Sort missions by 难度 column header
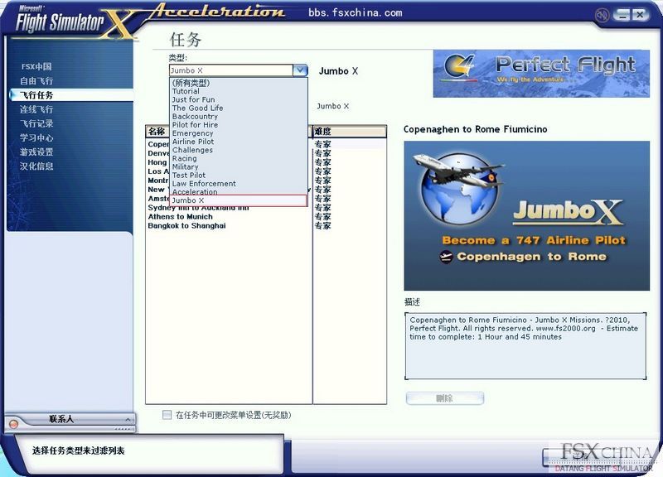Image resolution: width=663 pixels, height=477 pixels. 349,132
